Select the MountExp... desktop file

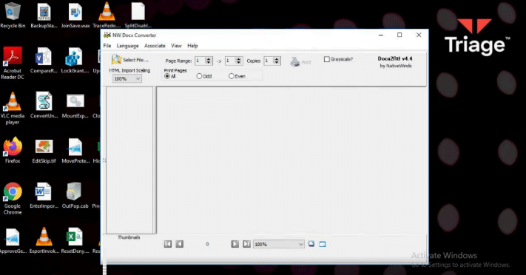click(75, 105)
